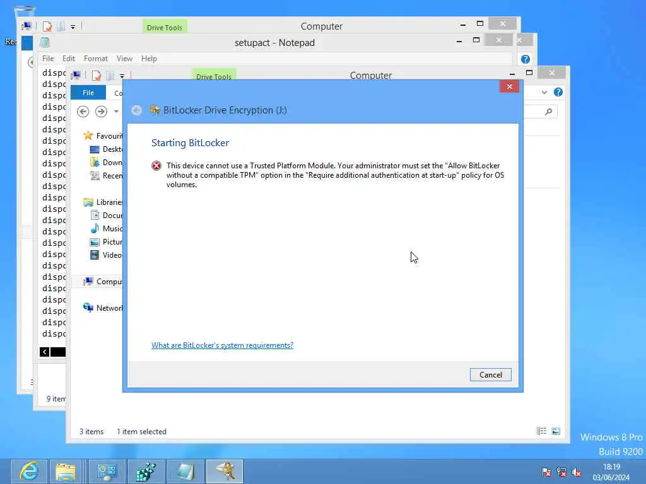Select Music library in navigation pane
This screenshot has width=646, height=484.
pos(106,228)
